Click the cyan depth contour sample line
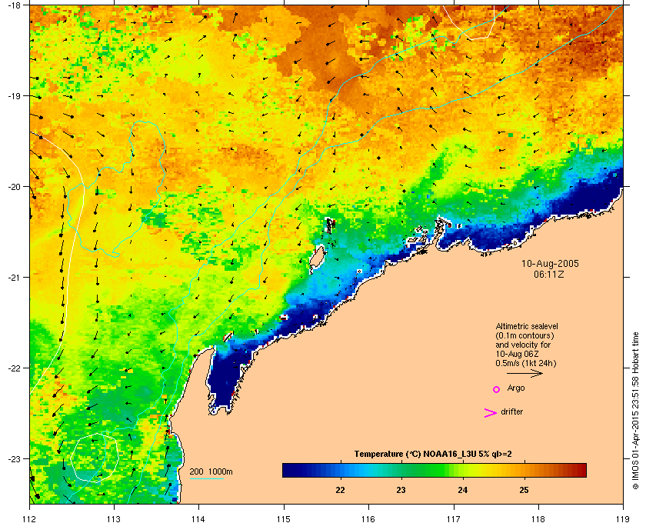Image resolution: width=646 pixels, height=523 pixels. (206, 478)
